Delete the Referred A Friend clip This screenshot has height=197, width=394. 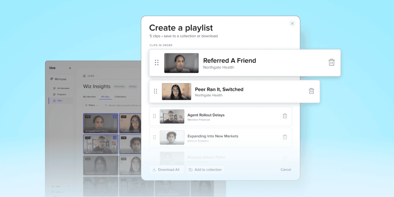331,62
